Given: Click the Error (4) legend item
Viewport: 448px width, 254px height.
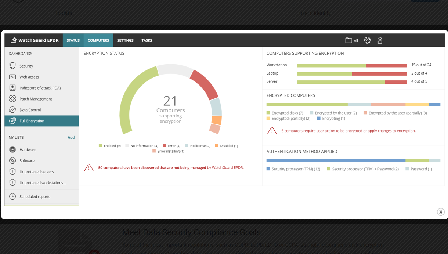Looking at the screenshot, I should tap(171, 146).
